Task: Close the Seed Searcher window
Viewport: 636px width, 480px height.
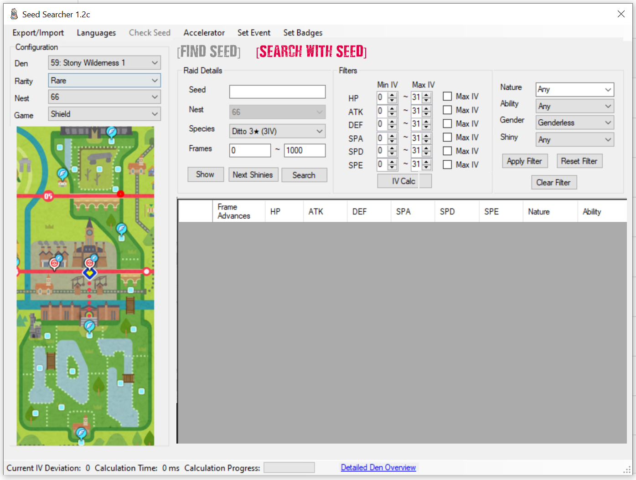Action: click(x=621, y=14)
